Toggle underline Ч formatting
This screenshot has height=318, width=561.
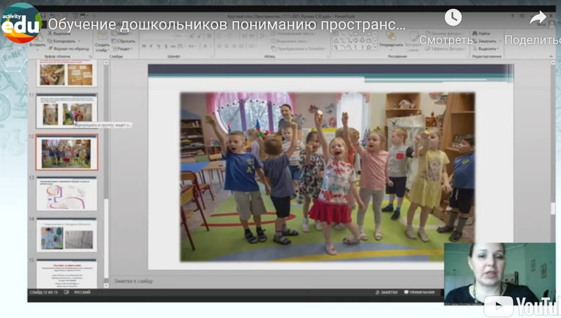tap(159, 46)
